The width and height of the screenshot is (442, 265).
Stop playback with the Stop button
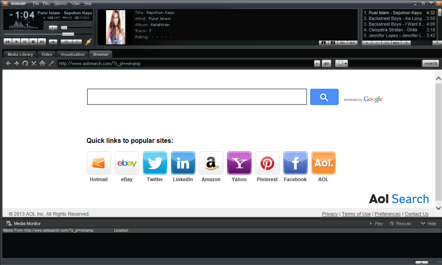33,42
